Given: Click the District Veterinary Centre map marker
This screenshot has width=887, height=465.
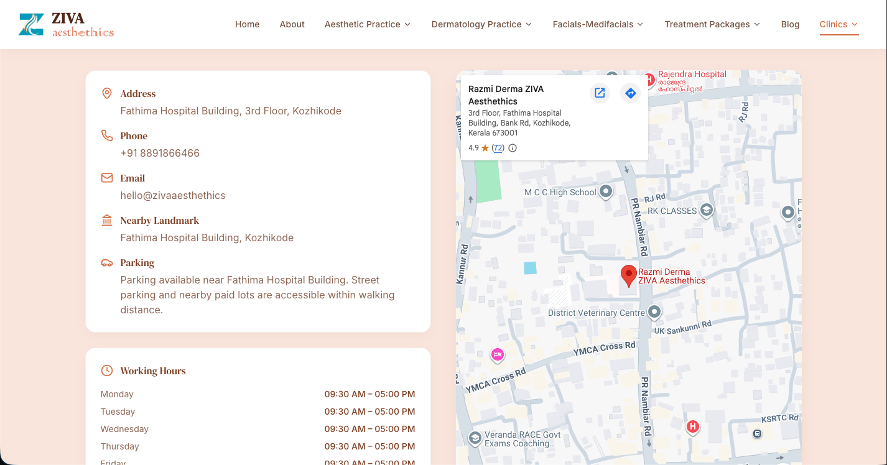Looking at the screenshot, I should 654,311.
